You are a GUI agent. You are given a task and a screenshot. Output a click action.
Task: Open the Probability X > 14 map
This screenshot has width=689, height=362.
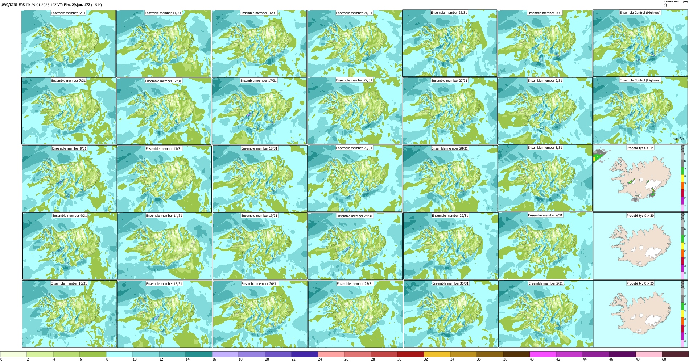tap(637, 178)
